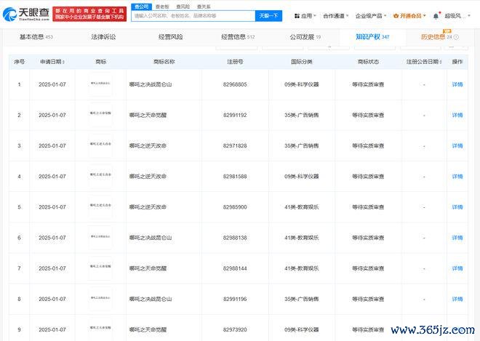
Task: Open 详情 for registration 82971828
Action: 457,145
